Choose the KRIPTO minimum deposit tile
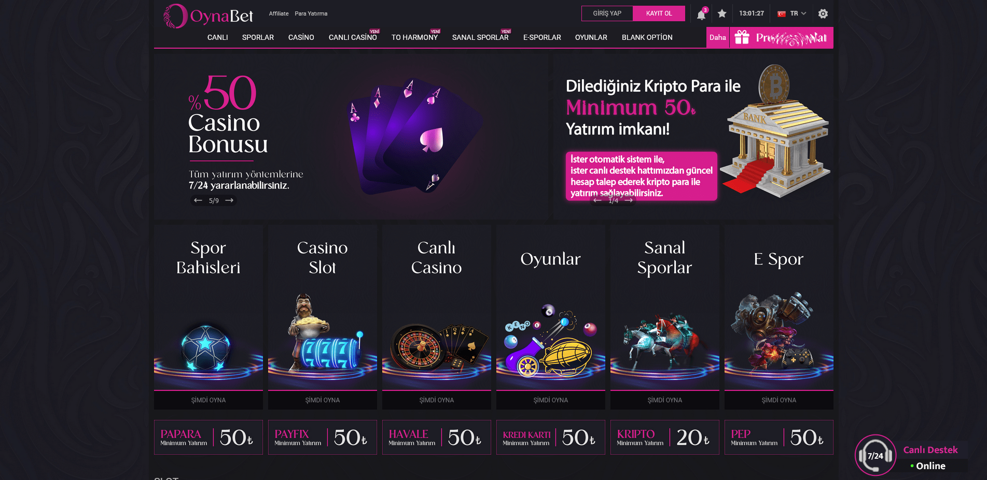This screenshot has width=987, height=480. pyautogui.click(x=665, y=438)
